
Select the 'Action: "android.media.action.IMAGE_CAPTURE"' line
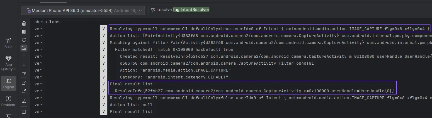point(175,70)
